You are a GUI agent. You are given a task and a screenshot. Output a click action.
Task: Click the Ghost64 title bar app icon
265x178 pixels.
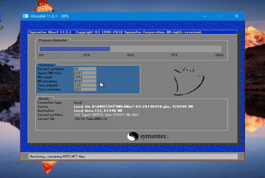(26, 16)
